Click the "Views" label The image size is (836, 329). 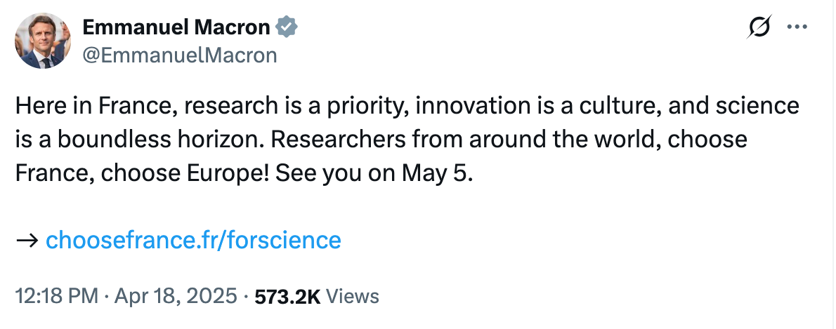[x=353, y=297]
